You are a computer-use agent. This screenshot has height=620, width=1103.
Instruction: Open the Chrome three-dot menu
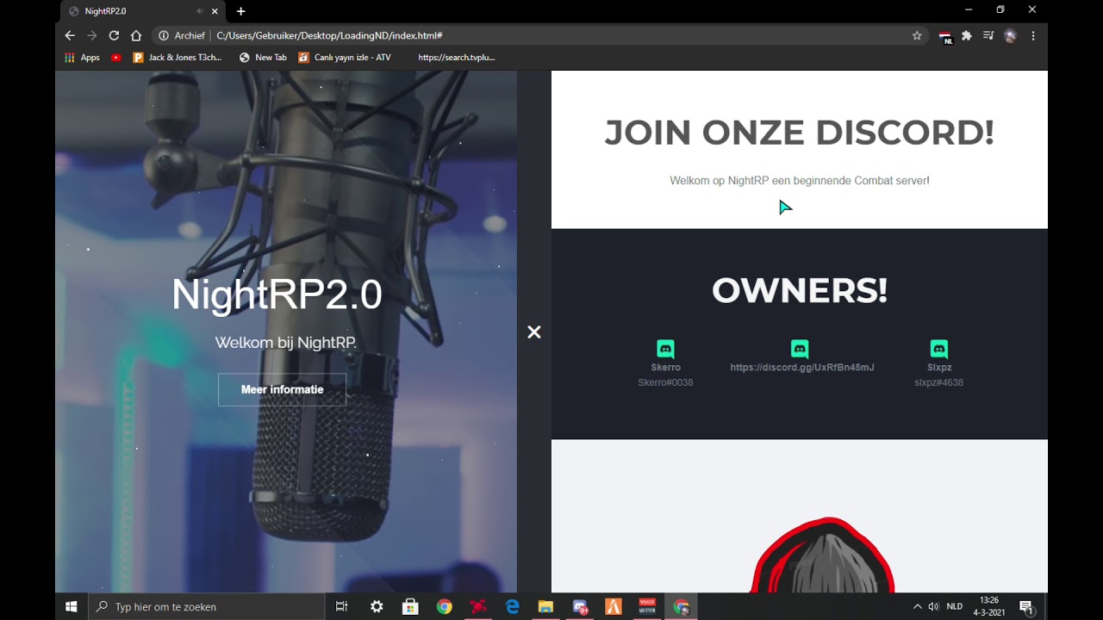1032,35
